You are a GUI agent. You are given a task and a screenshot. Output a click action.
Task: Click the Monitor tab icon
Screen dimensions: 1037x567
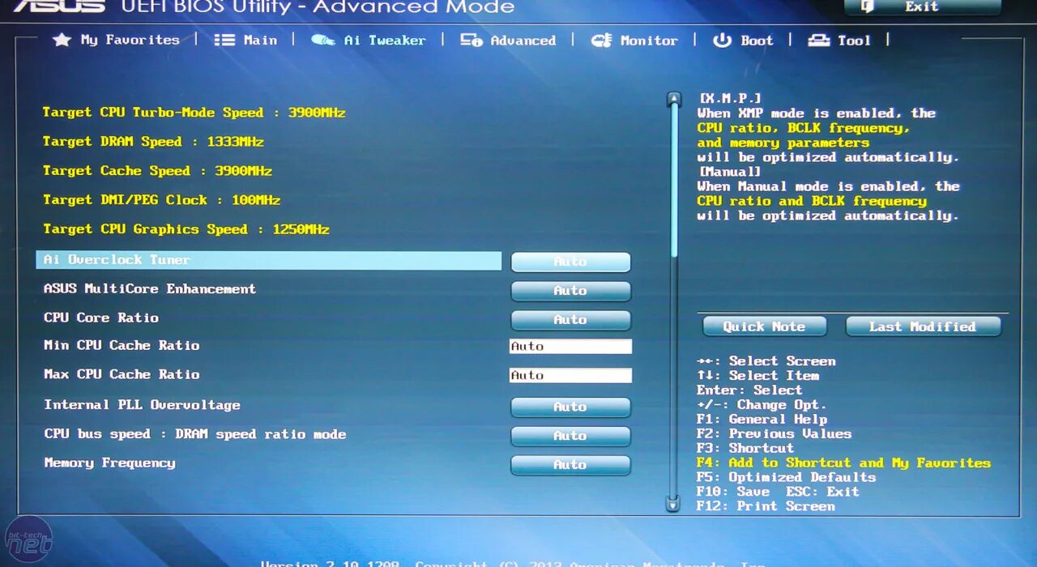[x=602, y=40]
